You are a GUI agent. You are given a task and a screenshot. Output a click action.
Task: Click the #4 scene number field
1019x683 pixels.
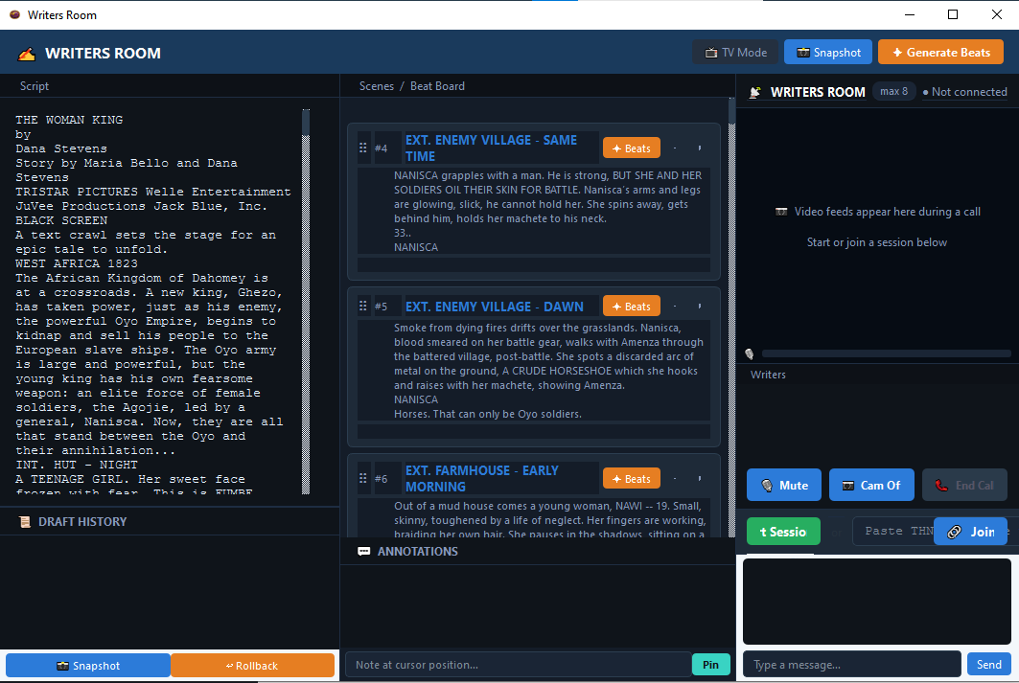pos(386,148)
